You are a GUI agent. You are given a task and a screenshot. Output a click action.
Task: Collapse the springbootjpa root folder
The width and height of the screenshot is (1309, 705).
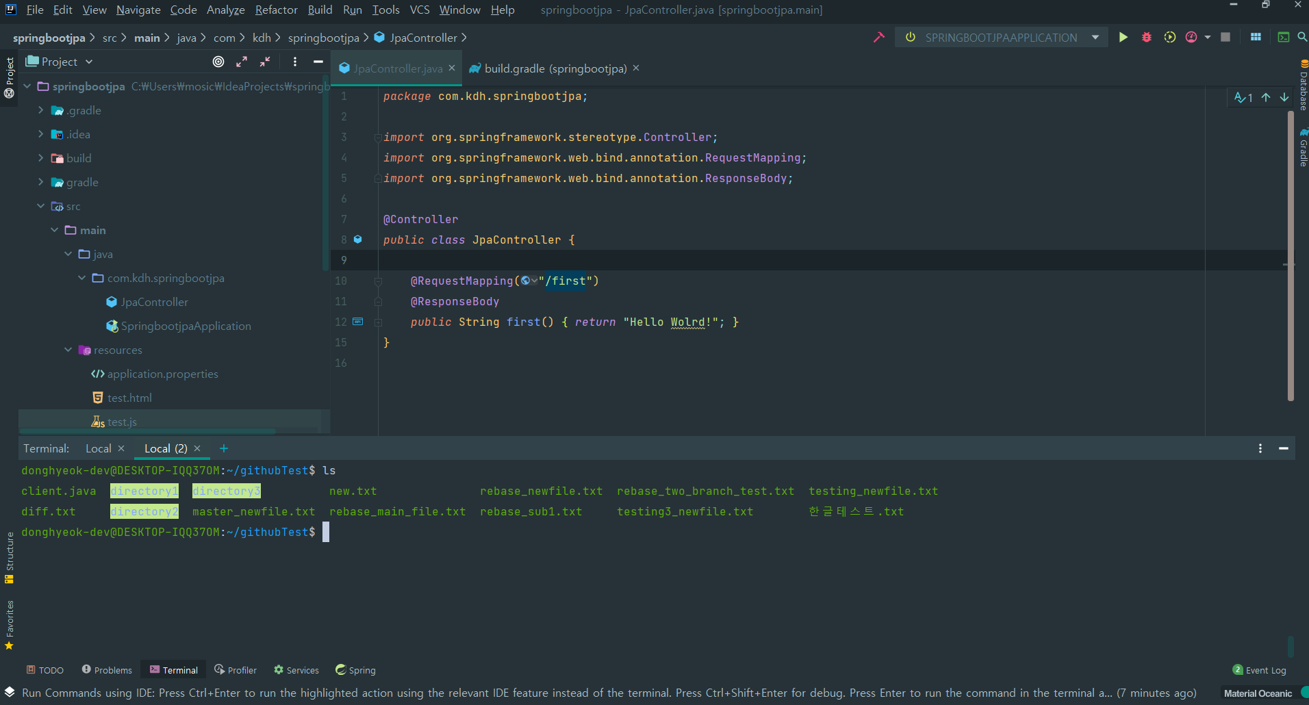point(27,86)
